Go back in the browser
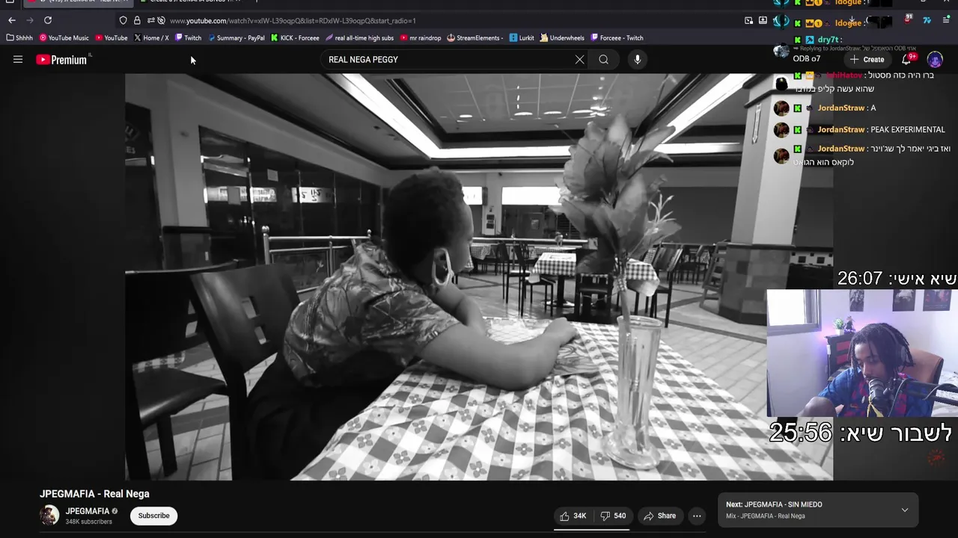This screenshot has width=958, height=538. [x=12, y=20]
